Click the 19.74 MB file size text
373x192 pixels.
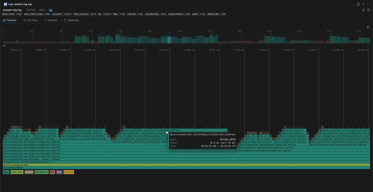(30, 10)
